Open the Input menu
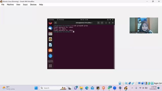The image size is (162, 91). point(25,5)
